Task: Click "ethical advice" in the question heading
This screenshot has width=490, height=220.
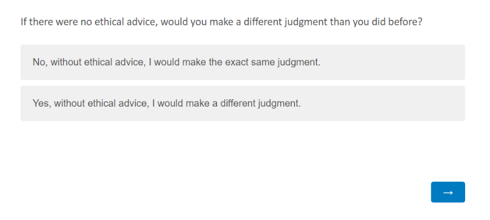Action: (126, 22)
